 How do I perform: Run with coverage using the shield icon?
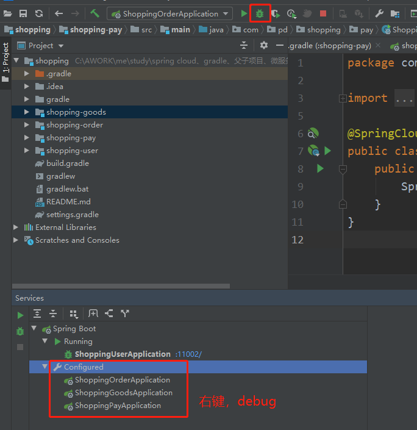coord(276,13)
